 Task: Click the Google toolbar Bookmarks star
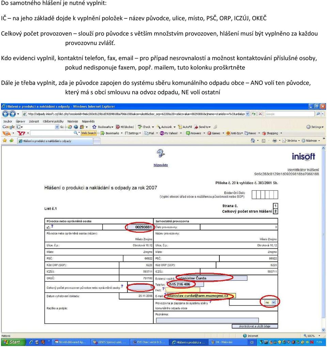[103, 127]
